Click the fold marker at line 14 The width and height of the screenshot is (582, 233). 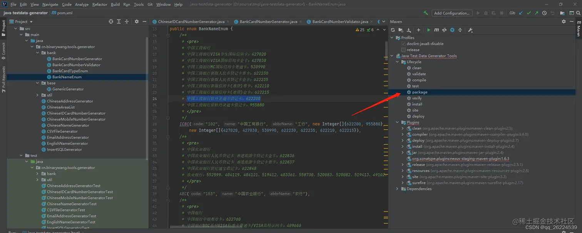pos(168,35)
